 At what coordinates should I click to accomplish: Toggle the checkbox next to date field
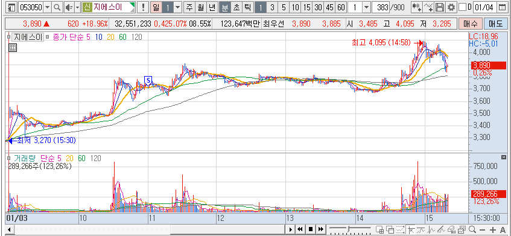pyautogui.click(x=463, y=7)
